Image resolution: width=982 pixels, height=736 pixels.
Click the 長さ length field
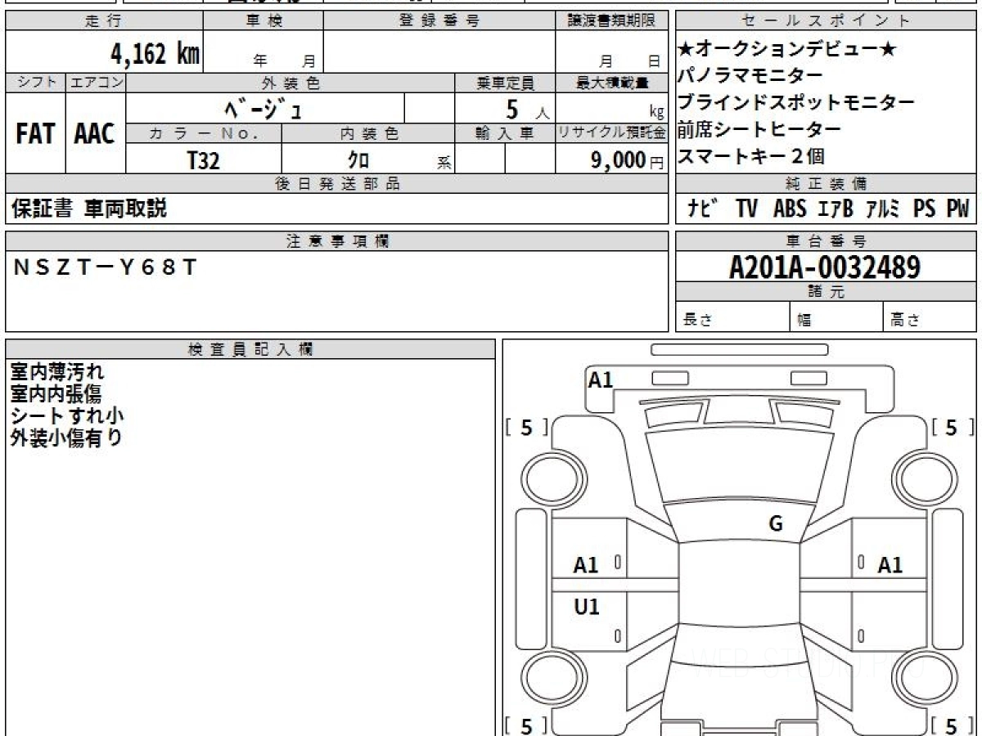[x=733, y=318]
